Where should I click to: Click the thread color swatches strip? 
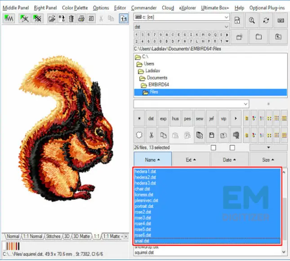(13, 246)
